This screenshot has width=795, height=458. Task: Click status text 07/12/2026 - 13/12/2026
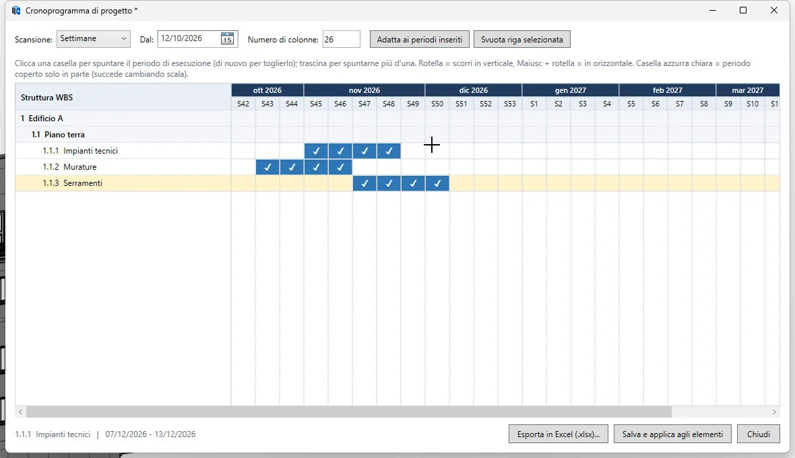pyautogui.click(x=150, y=434)
